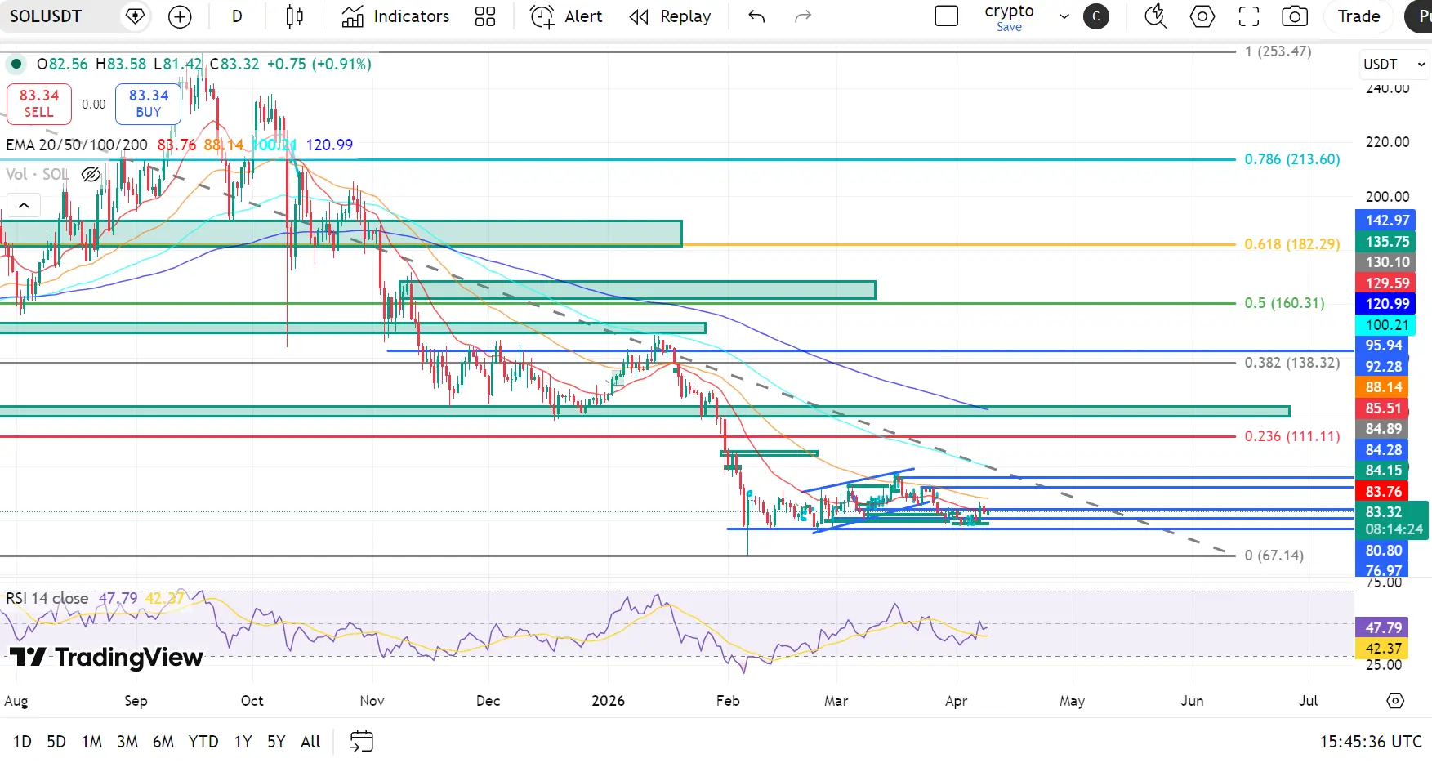Screen dimensions: 1432x763
Task: Switch to the All time range
Action: point(310,742)
